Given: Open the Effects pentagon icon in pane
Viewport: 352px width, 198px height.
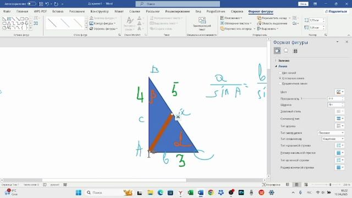Looking at the screenshot, I should tap(286, 51).
